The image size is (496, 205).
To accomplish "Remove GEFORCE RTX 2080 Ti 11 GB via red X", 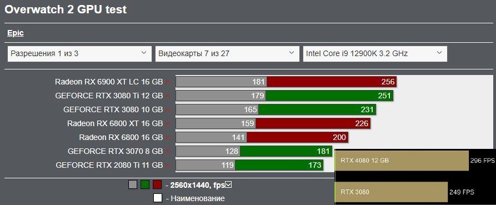I will pyautogui.click(x=168, y=166).
